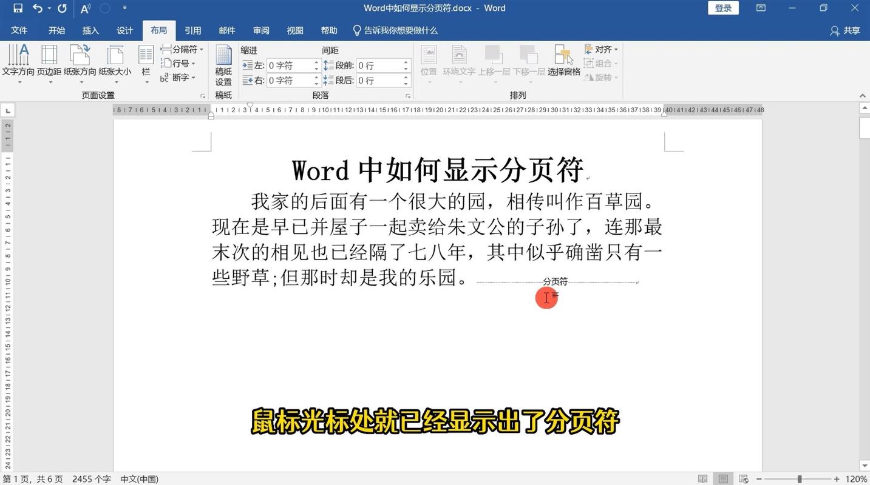Undo the last action
This screenshot has height=485, width=870.
tap(38, 8)
